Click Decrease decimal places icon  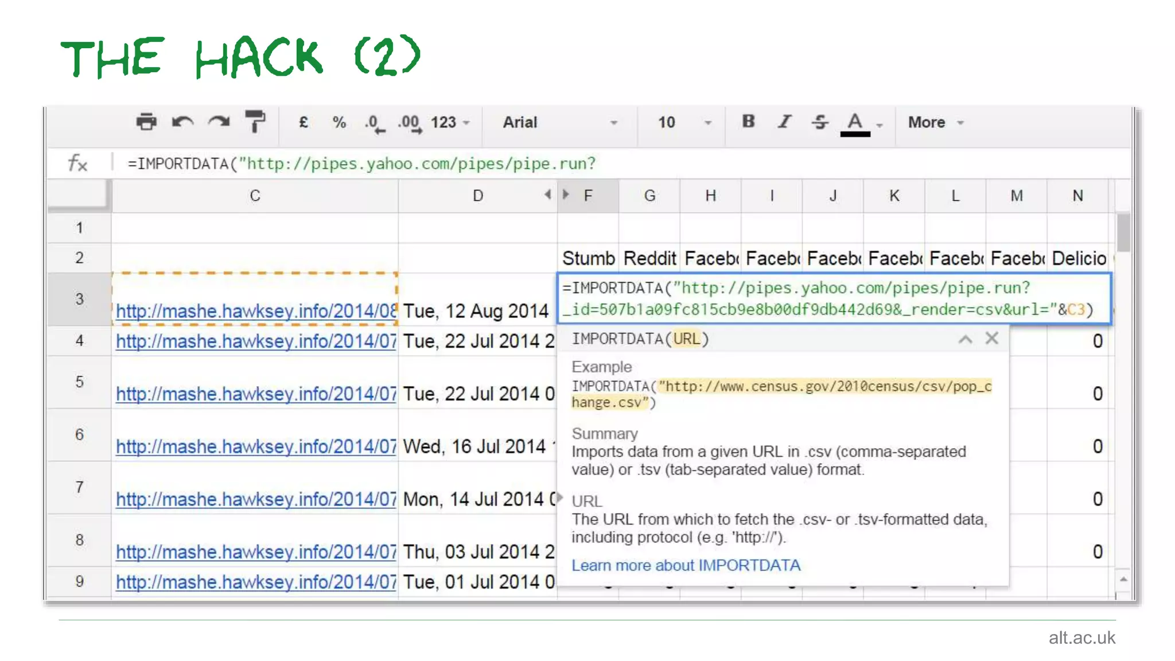click(375, 123)
